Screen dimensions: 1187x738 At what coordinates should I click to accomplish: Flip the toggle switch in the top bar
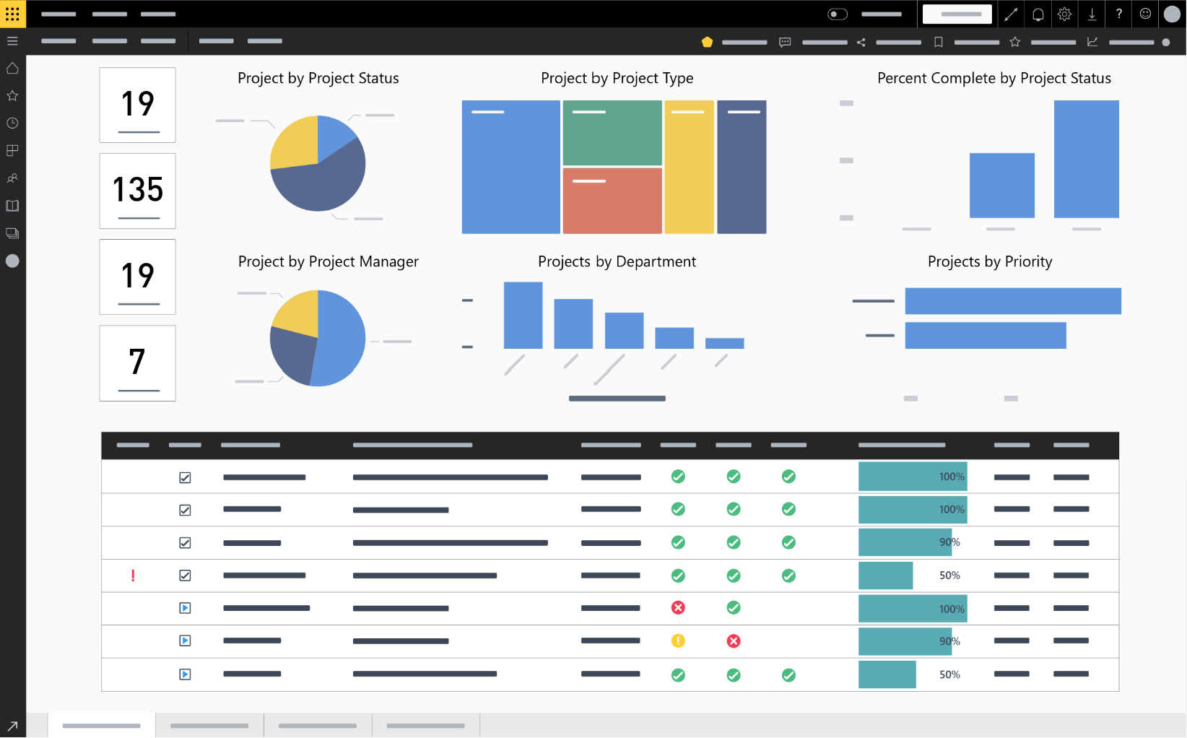(x=838, y=14)
